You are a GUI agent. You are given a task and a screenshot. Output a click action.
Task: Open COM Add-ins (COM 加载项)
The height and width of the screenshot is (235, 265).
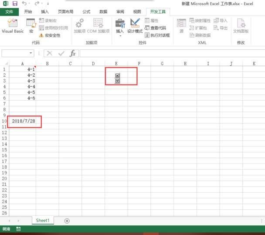tap(98, 26)
